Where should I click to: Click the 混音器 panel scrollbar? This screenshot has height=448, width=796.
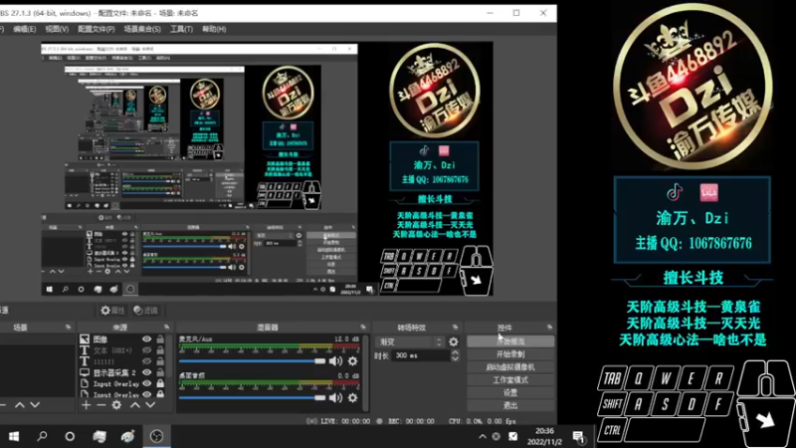coord(365,372)
